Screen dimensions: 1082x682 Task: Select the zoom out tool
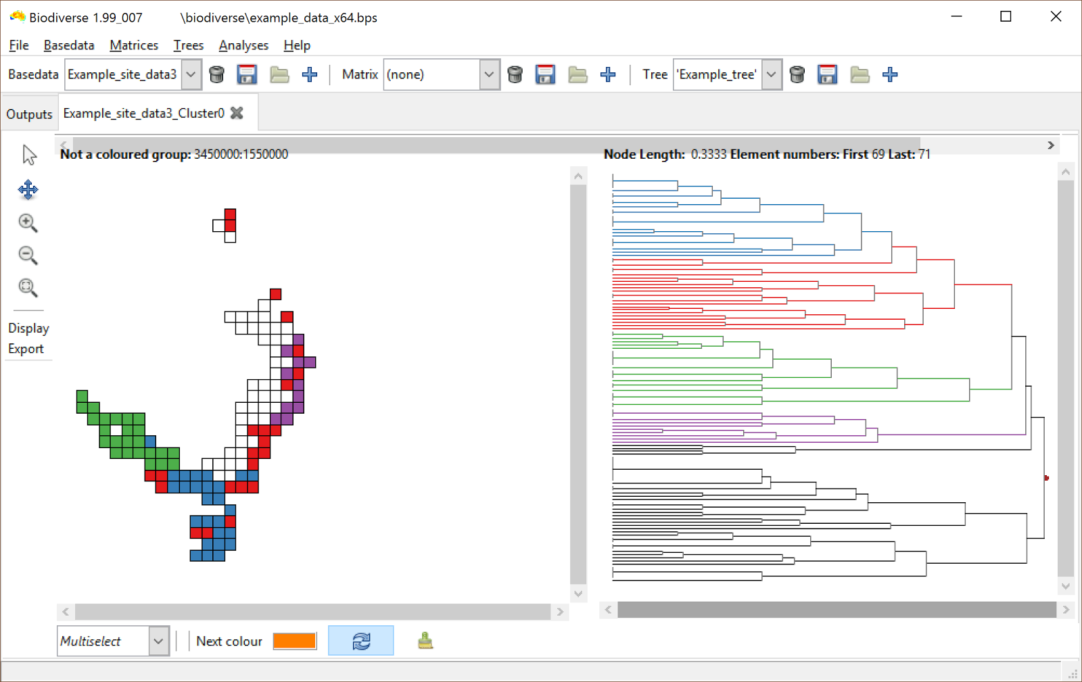(x=28, y=255)
